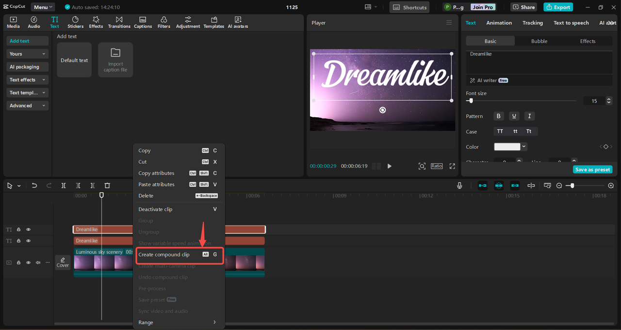Click the Font size slider handle
Image resolution: width=621 pixels, height=330 pixels.
pyautogui.click(x=471, y=101)
